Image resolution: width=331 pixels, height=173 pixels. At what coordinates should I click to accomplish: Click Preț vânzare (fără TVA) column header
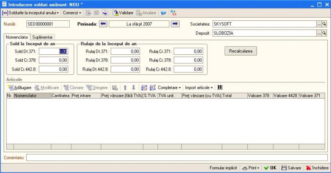[122, 96]
